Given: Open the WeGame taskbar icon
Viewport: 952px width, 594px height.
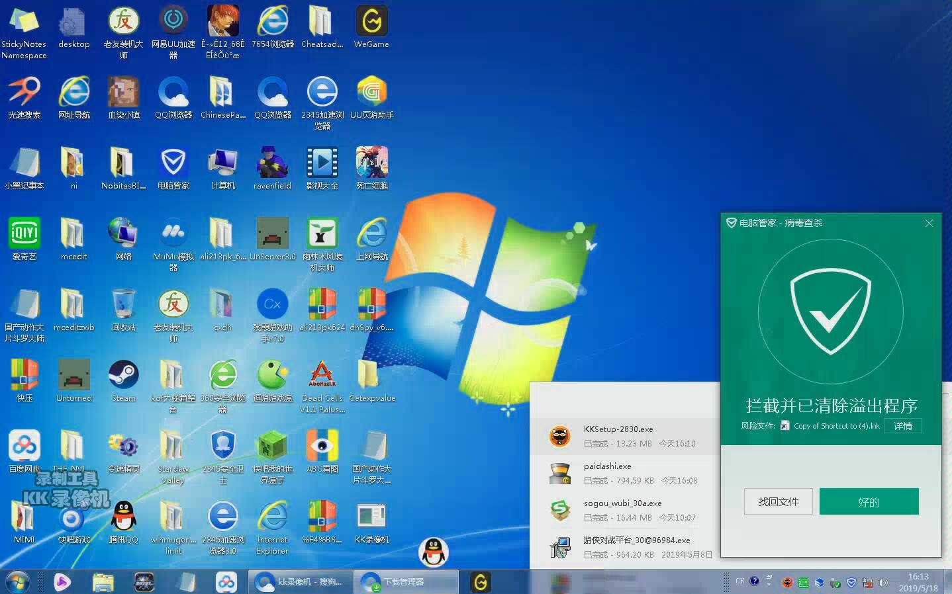Looking at the screenshot, I should coord(481,582).
